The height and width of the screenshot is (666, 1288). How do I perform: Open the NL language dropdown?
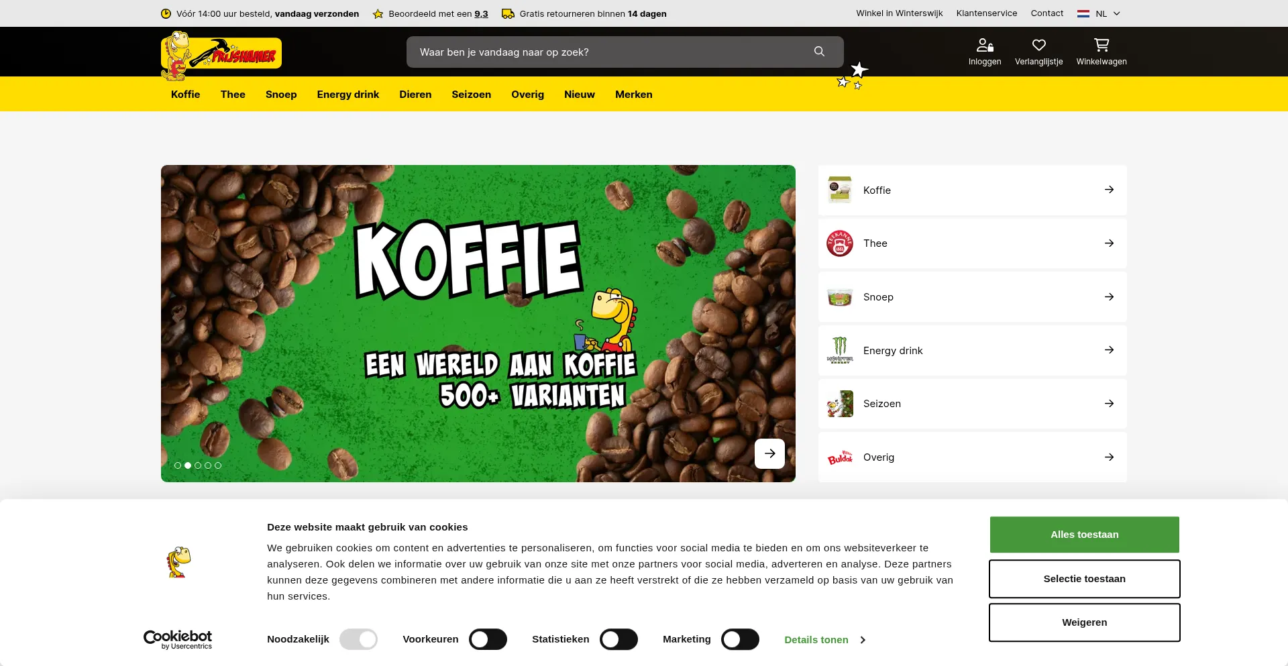(1099, 13)
